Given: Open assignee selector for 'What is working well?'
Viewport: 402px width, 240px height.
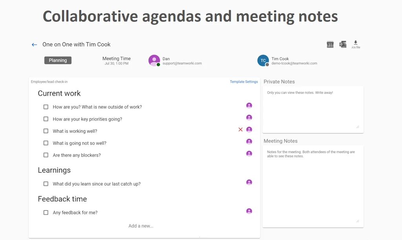Looking at the screenshot, I should tap(249, 129).
